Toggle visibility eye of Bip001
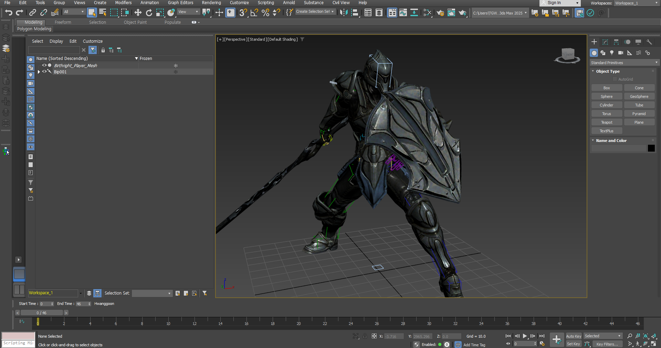661x348 pixels. click(x=44, y=71)
